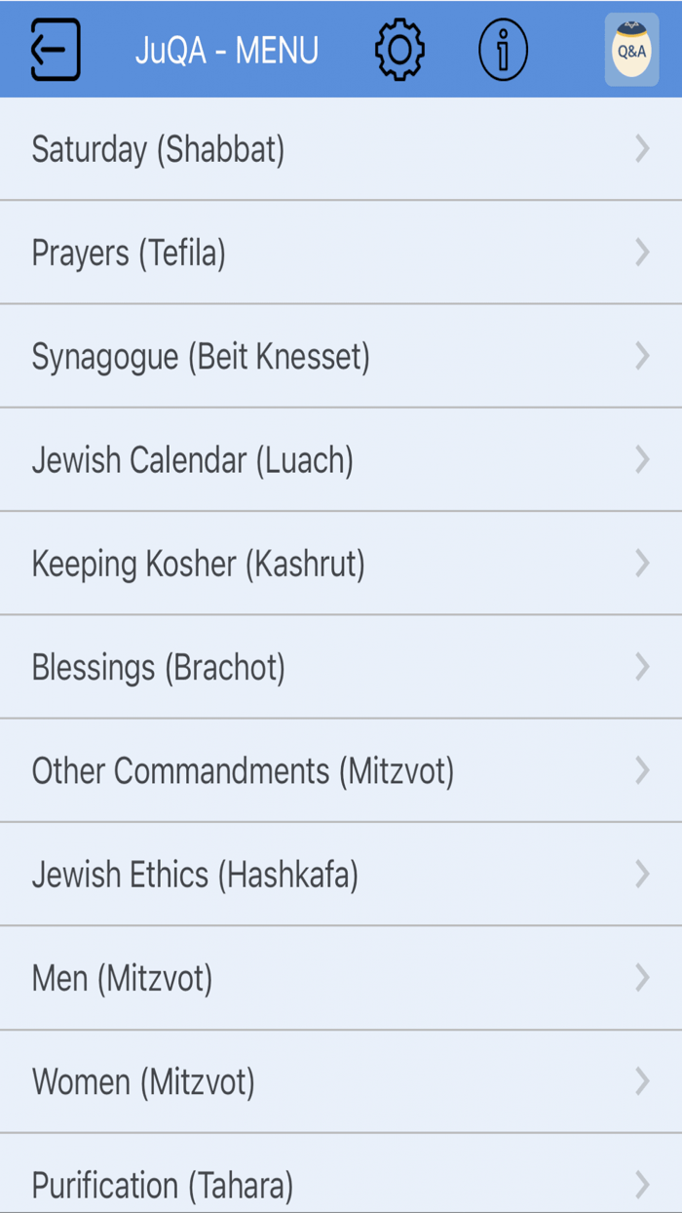Tap the arrow beside Blessings (Brachot)
Screen dimensions: 682x1213
(x=642, y=667)
